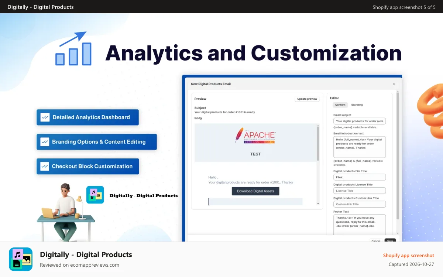Click the orange 'Shopify app screenshot' label
Image resolution: width=443 pixels, height=277 pixels.
coord(409,255)
